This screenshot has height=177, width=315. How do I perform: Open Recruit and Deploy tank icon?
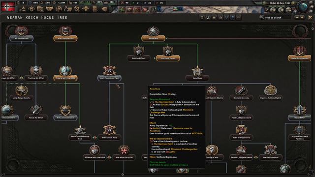(x=86, y=9)
